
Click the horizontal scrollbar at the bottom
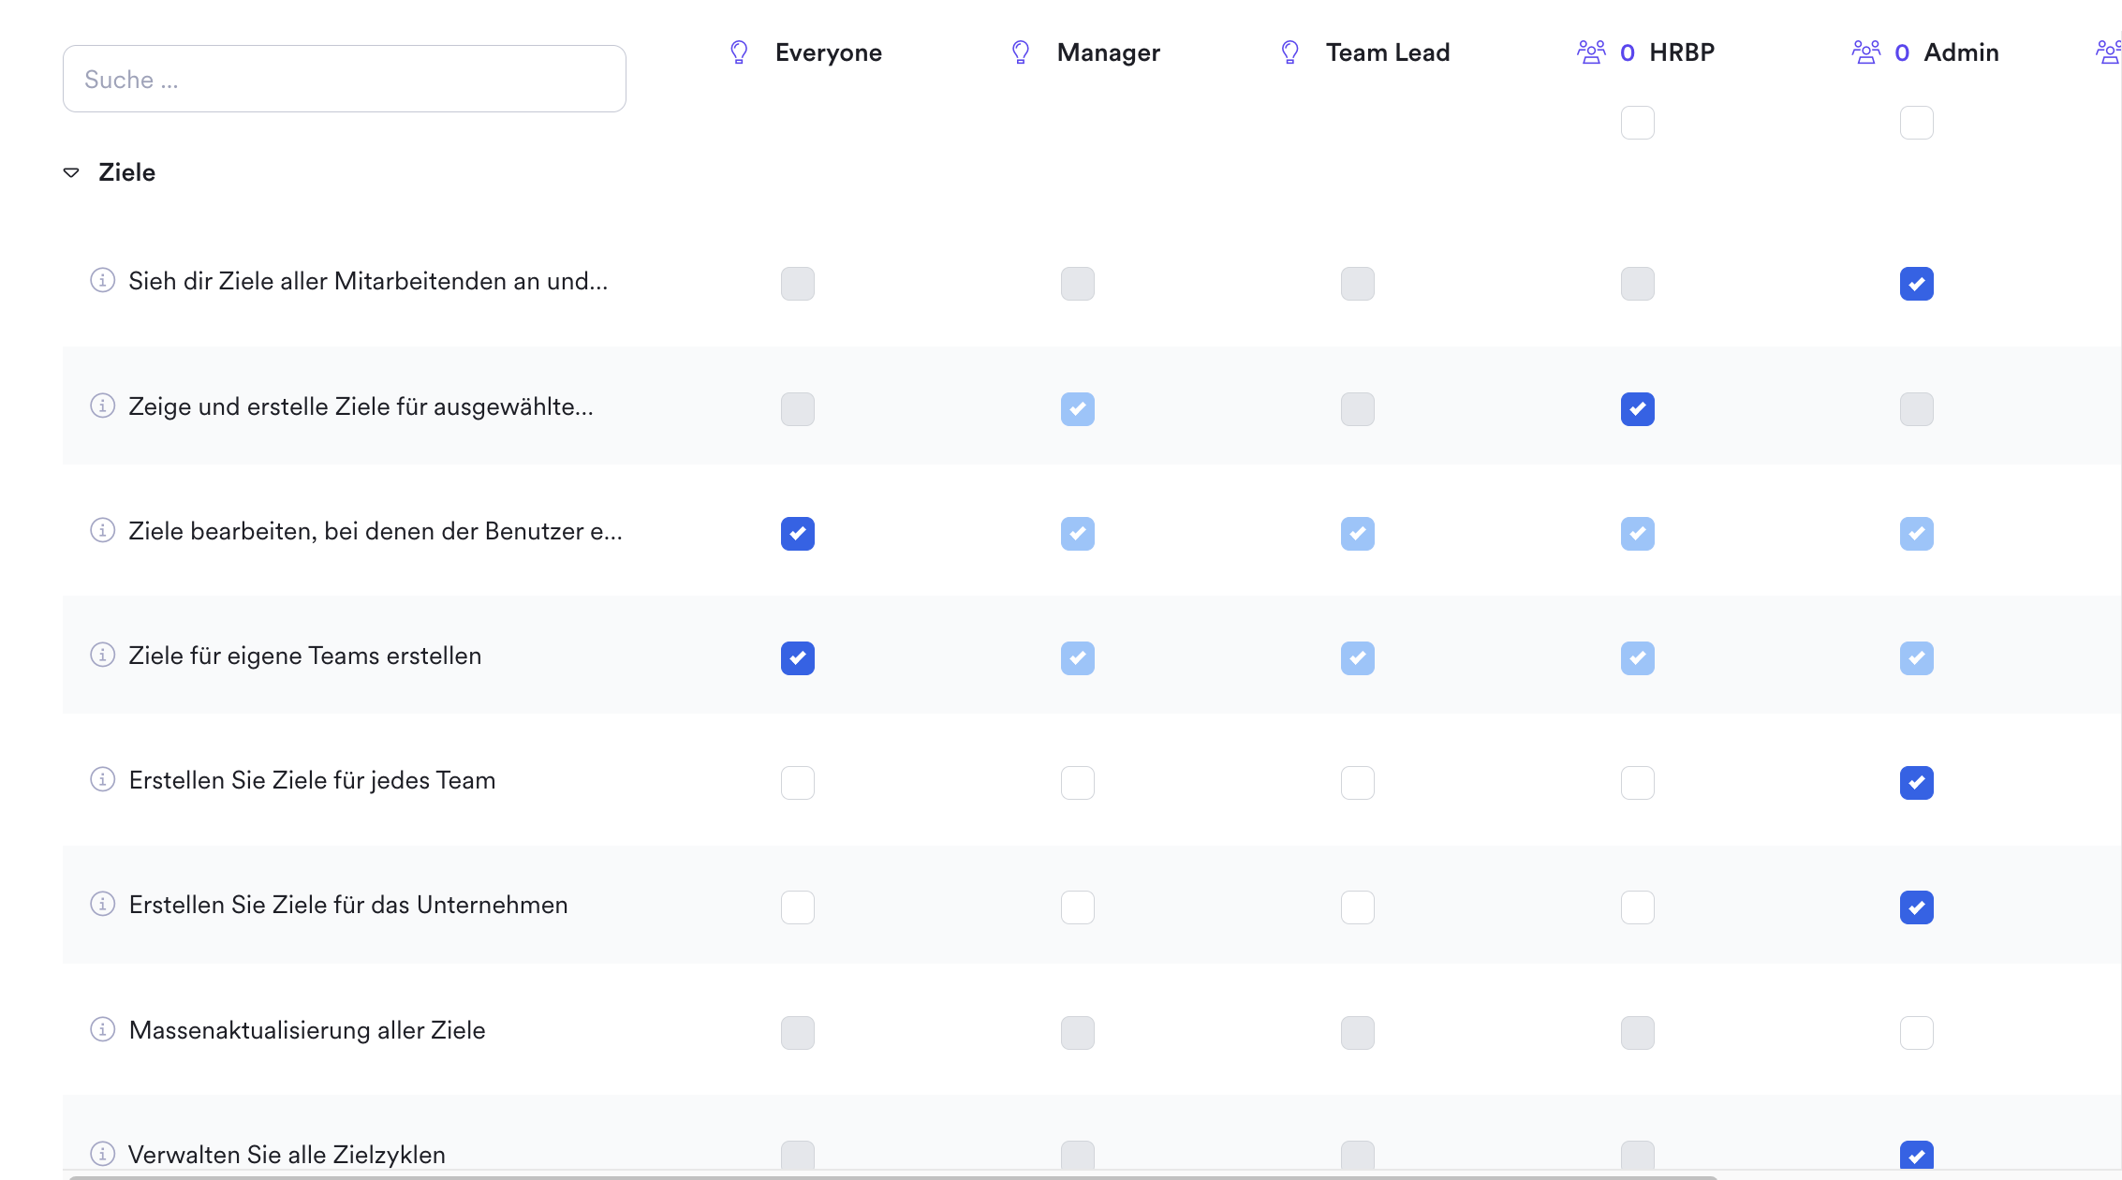892,1176
